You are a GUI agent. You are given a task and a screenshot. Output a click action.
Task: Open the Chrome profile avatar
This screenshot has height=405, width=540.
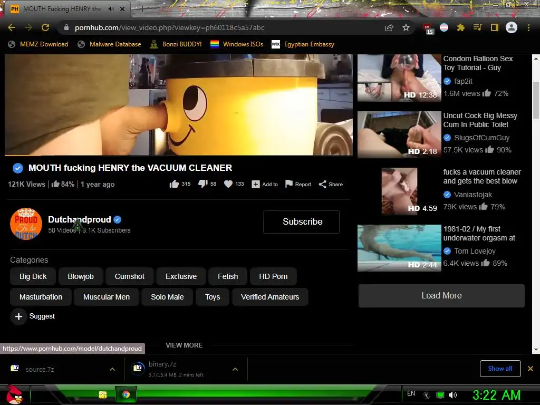512,27
